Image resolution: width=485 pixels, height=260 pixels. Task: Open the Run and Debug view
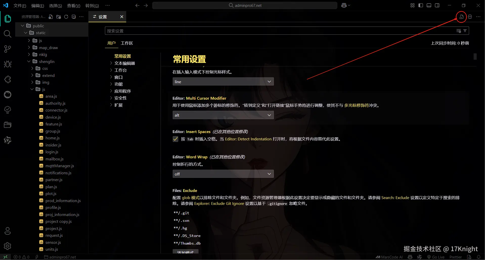[8, 64]
